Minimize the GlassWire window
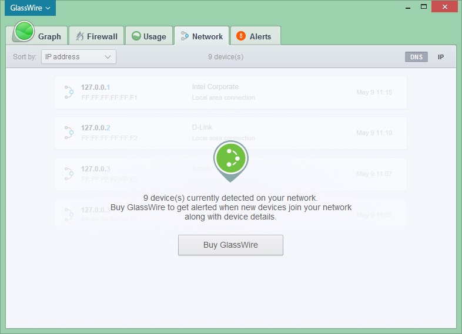 (408, 7)
